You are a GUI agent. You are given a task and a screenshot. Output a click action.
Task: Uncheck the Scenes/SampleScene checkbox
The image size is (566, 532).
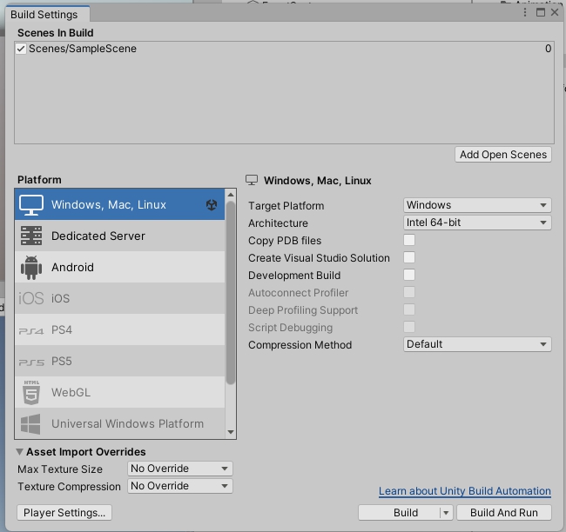tap(21, 49)
